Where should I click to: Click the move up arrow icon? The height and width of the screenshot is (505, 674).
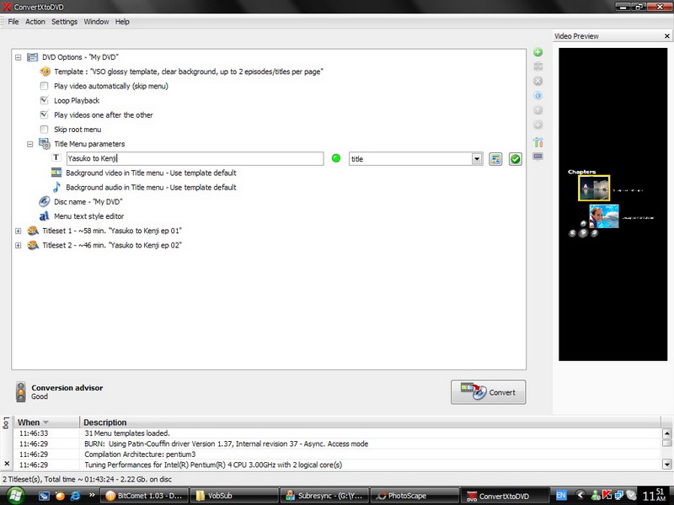click(x=538, y=110)
